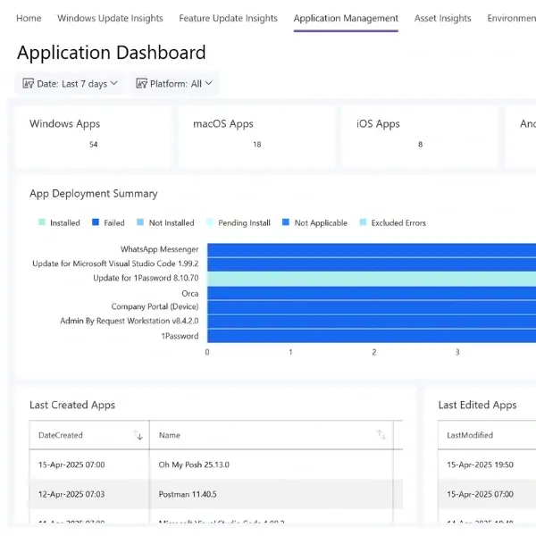Go to the Asset Insights tab
The width and height of the screenshot is (536, 536).
[x=442, y=18]
